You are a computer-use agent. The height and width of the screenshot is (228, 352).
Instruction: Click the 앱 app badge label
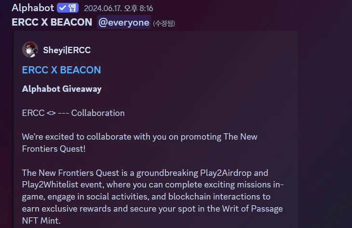coord(72,8)
